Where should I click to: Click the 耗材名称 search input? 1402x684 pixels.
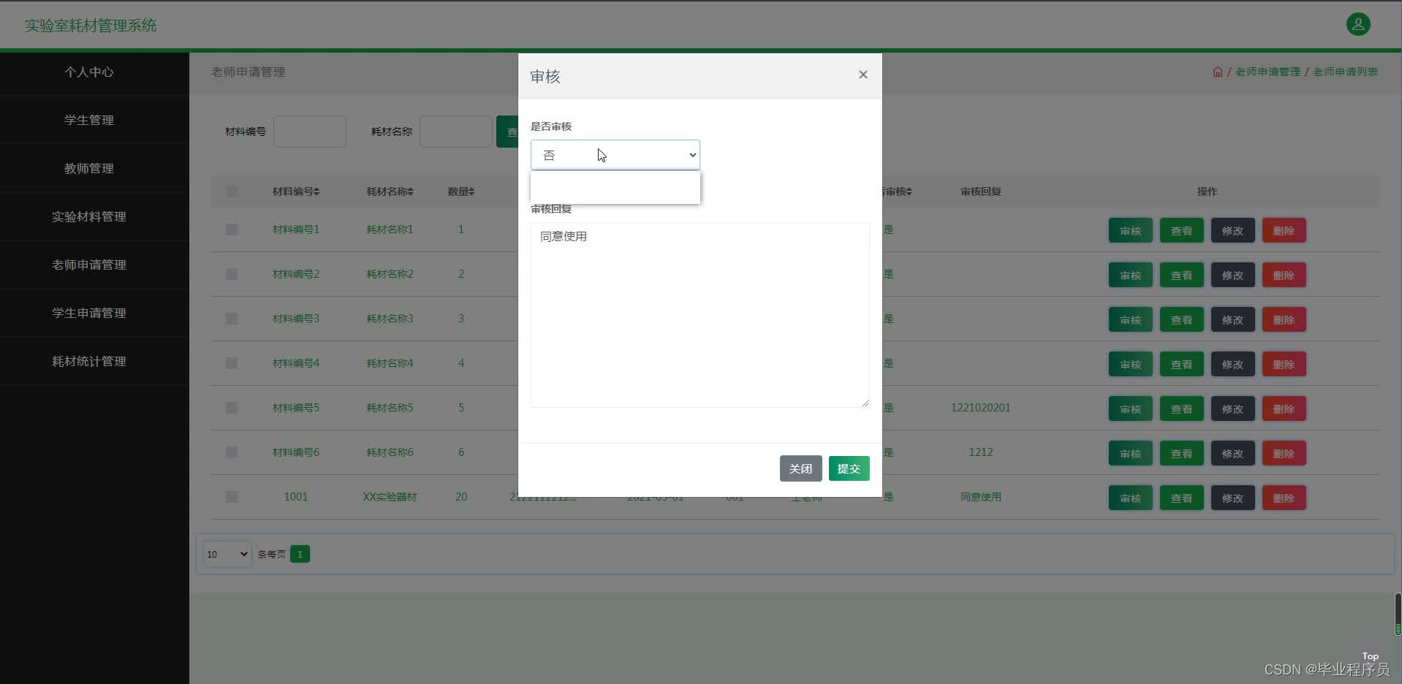[456, 132]
